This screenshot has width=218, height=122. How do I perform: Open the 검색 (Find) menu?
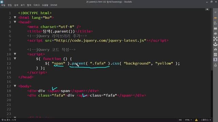16,5
